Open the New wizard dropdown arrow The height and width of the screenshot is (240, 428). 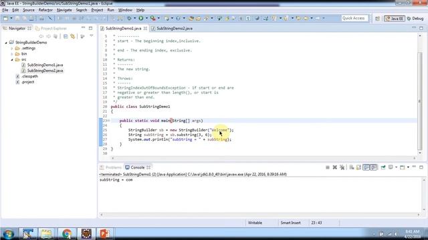(x=11, y=18)
